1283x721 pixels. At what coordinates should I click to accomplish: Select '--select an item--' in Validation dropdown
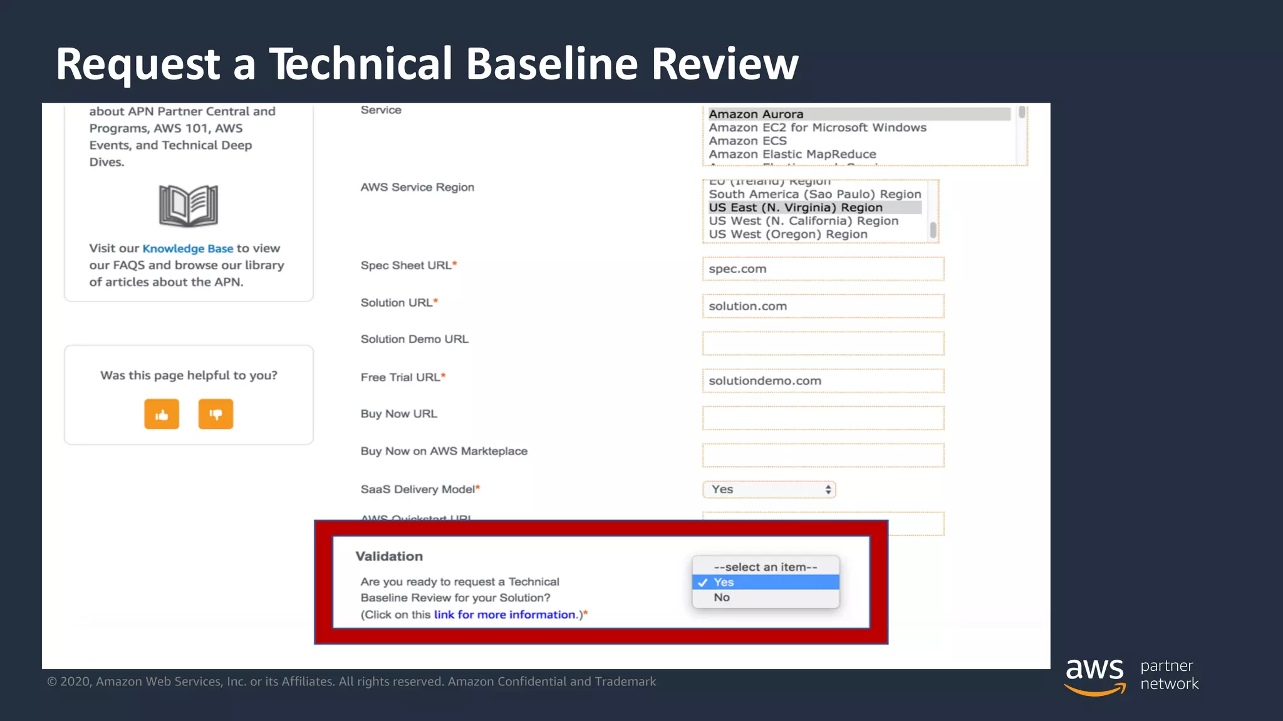pos(766,567)
